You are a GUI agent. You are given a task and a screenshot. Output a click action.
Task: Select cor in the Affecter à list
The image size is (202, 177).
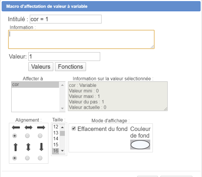(35, 84)
